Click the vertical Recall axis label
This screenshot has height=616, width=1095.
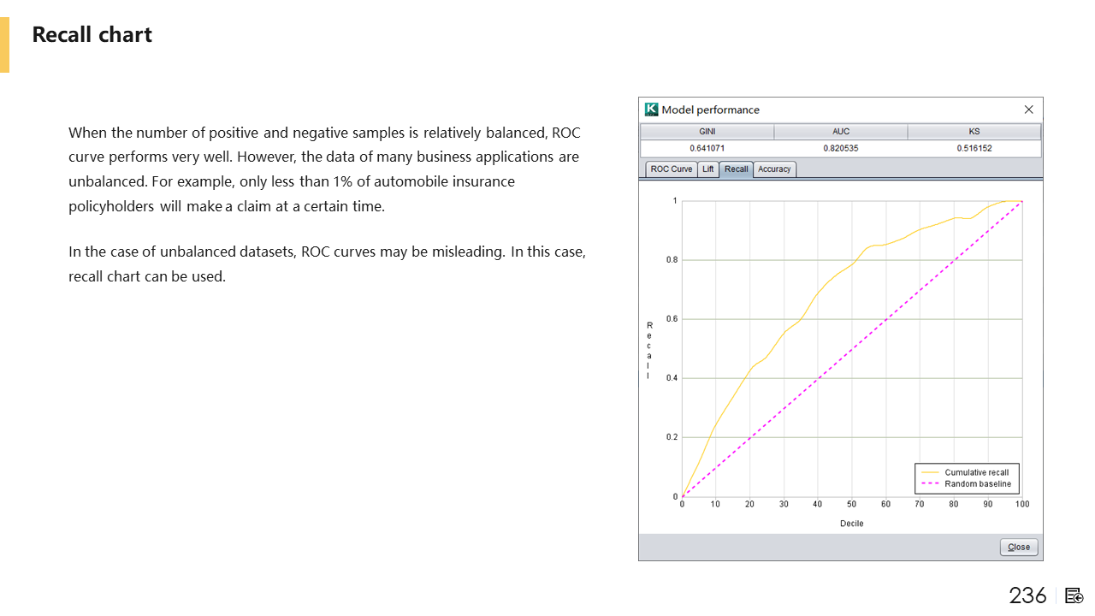(649, 351)
